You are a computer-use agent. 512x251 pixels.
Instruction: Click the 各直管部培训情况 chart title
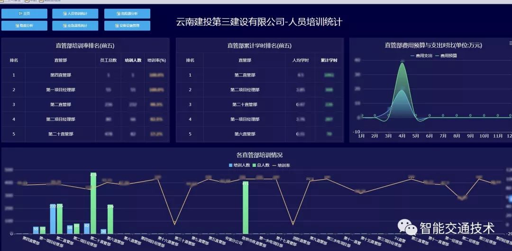pyautogui.click(x=260, y=156)
